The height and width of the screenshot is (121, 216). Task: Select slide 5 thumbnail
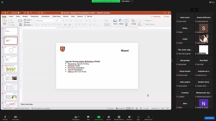11,69
